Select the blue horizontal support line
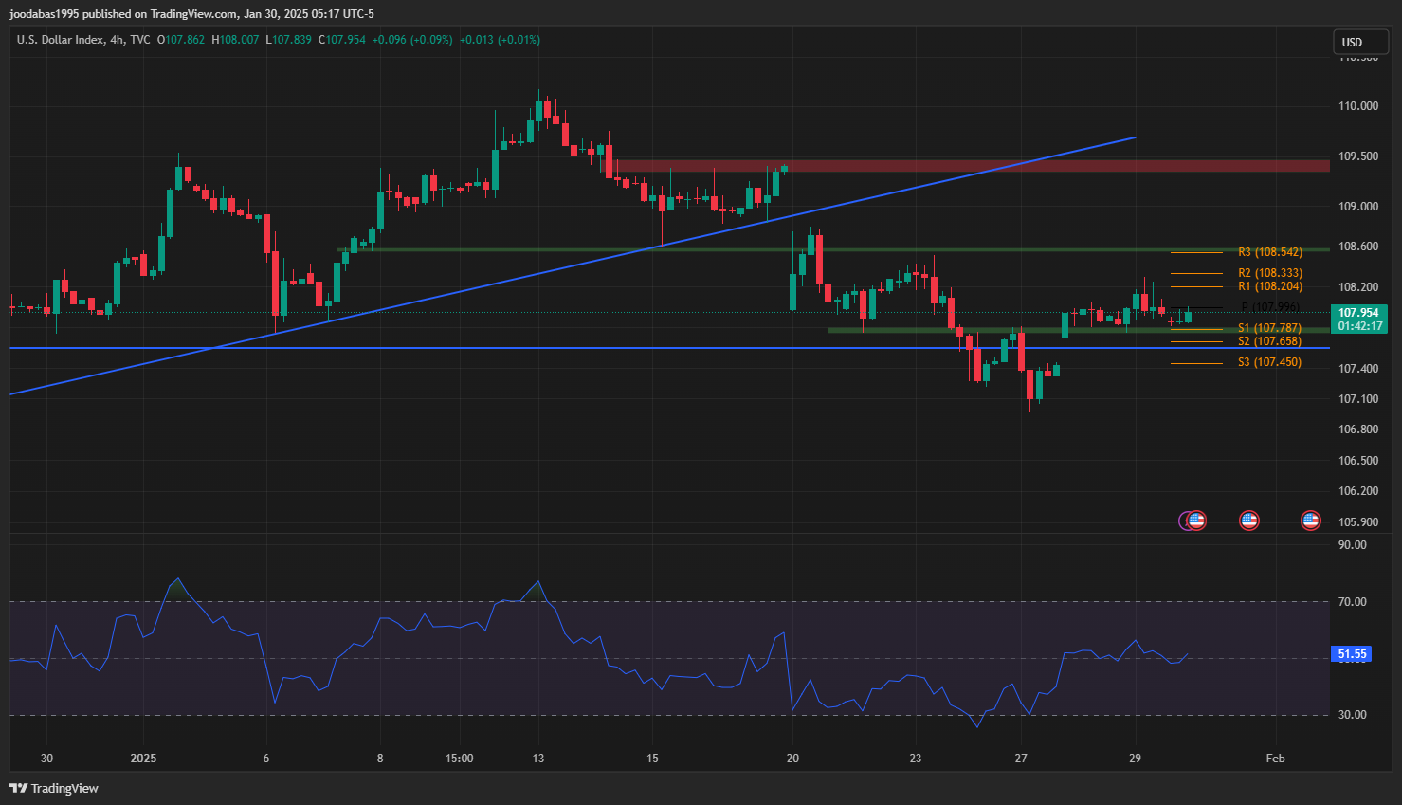 coord(669,348)
